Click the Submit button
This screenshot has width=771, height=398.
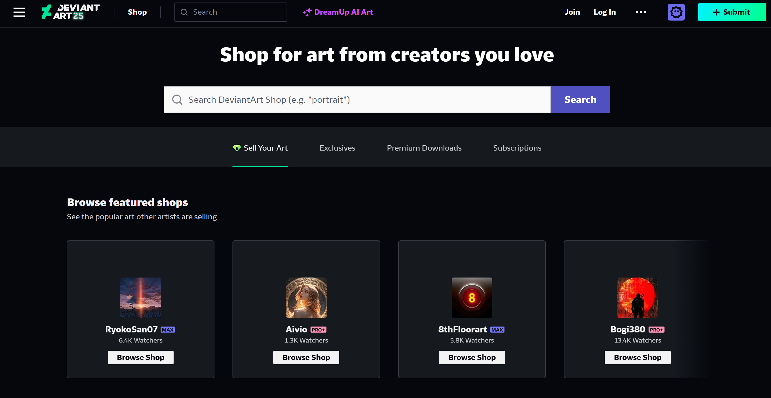click(x=732, y=12)
